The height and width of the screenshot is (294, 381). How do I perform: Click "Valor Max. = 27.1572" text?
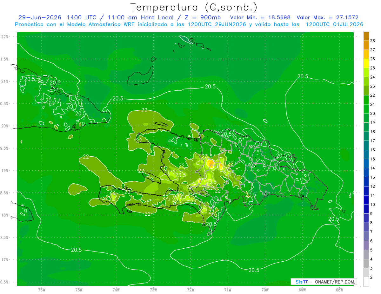pos(328,17)
